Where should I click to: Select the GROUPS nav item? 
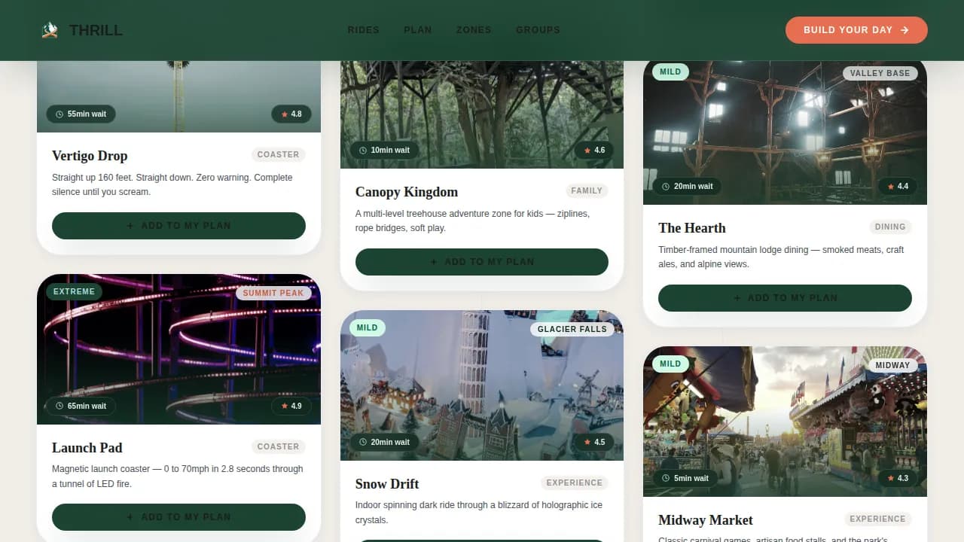pos(538,30)
